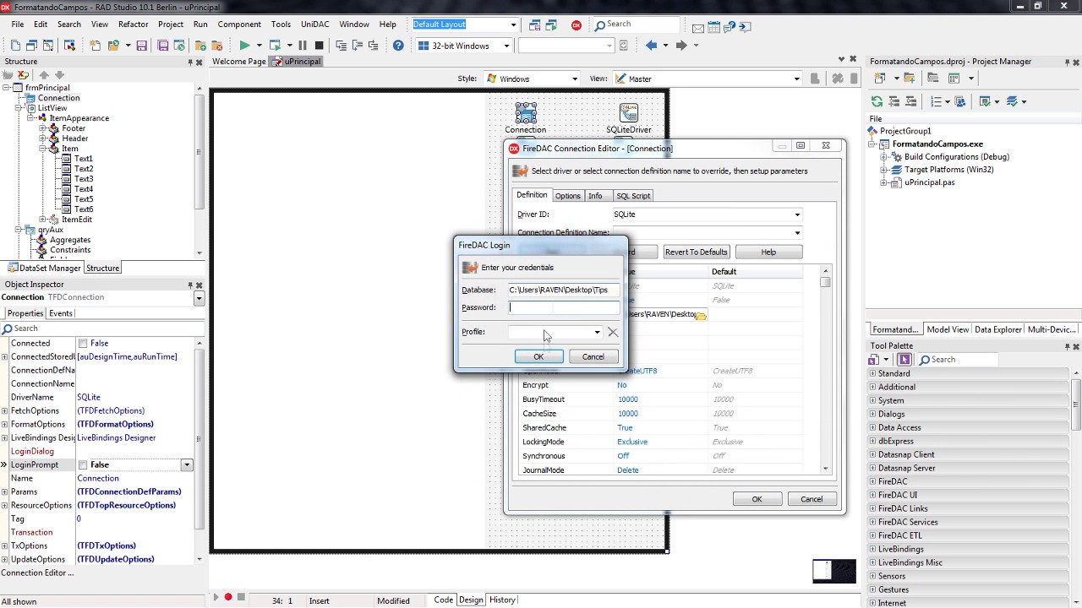Open the Refactor menu

pyautogui.click(x=134, y=24)
